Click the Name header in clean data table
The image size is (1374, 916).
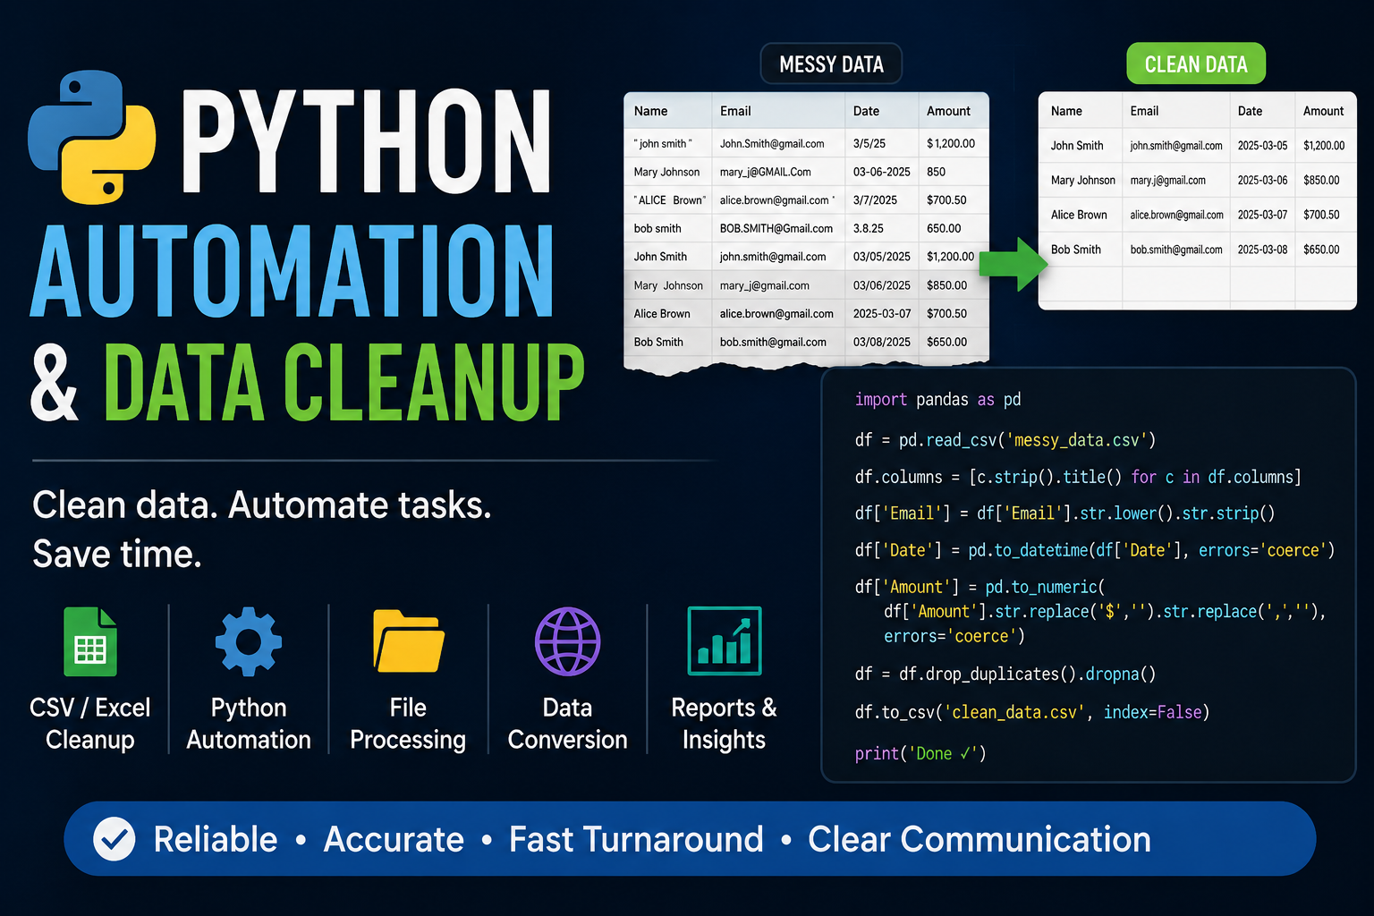coord(1066,111)
